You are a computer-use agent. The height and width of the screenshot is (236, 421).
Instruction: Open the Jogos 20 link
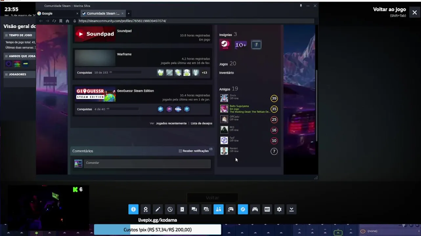click(227, 64)
